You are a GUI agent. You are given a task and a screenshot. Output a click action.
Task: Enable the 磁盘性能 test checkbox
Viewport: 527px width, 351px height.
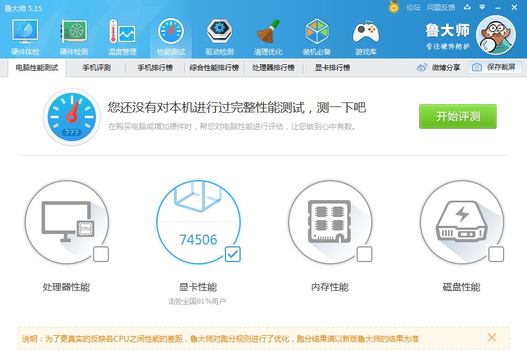(x=496, y=254)
